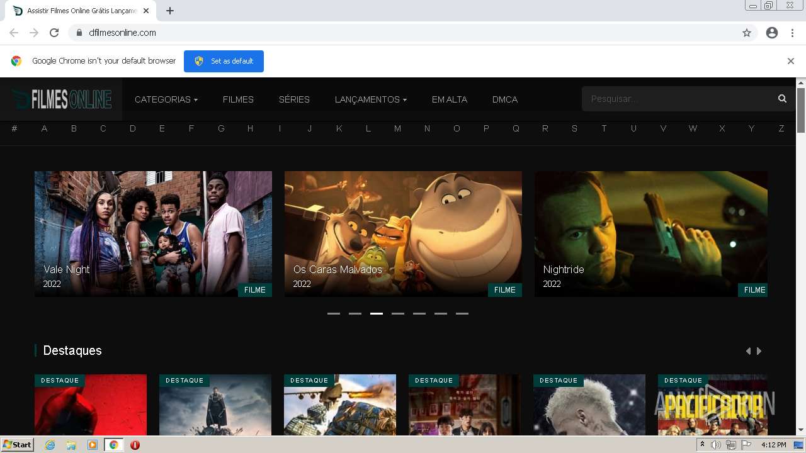Click the taskbar clock 4:12 PM
This screenshot has width=806, height=453.
(773, 445)
